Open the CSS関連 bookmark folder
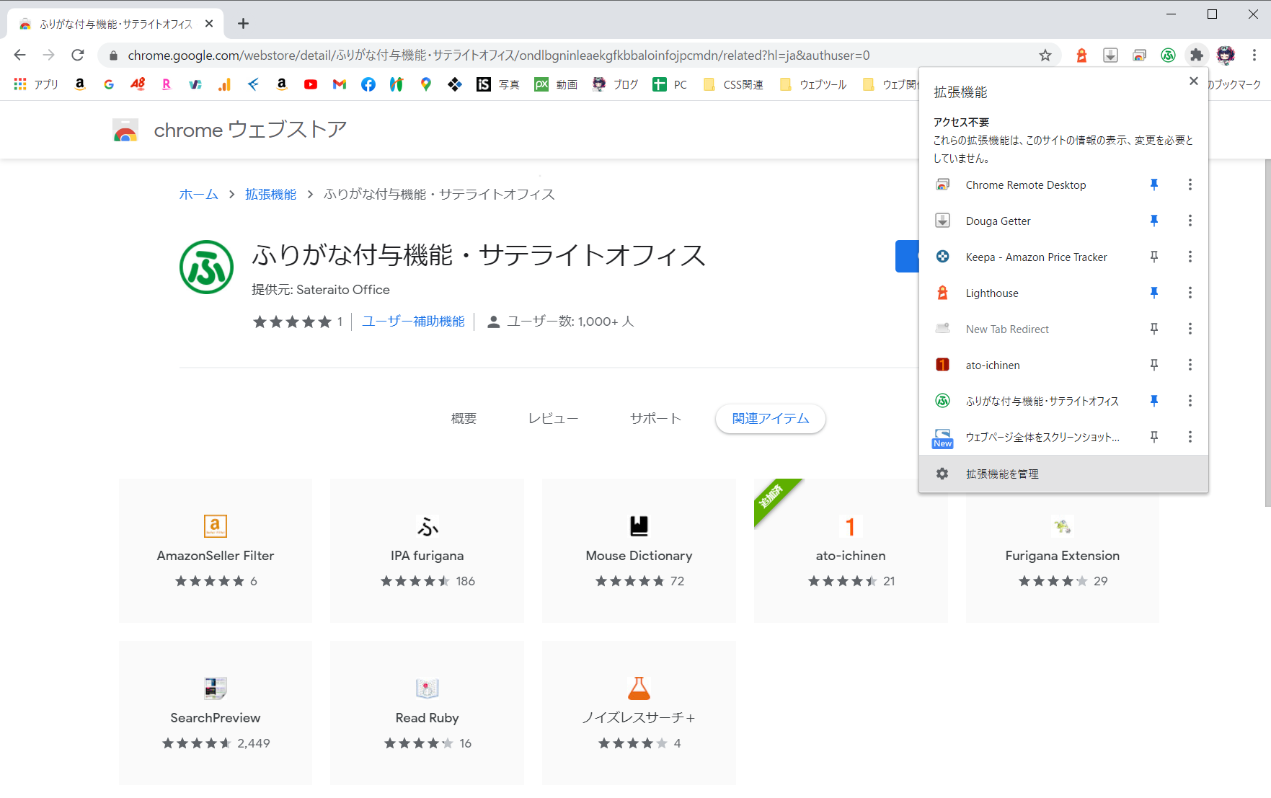 point(733,84)
